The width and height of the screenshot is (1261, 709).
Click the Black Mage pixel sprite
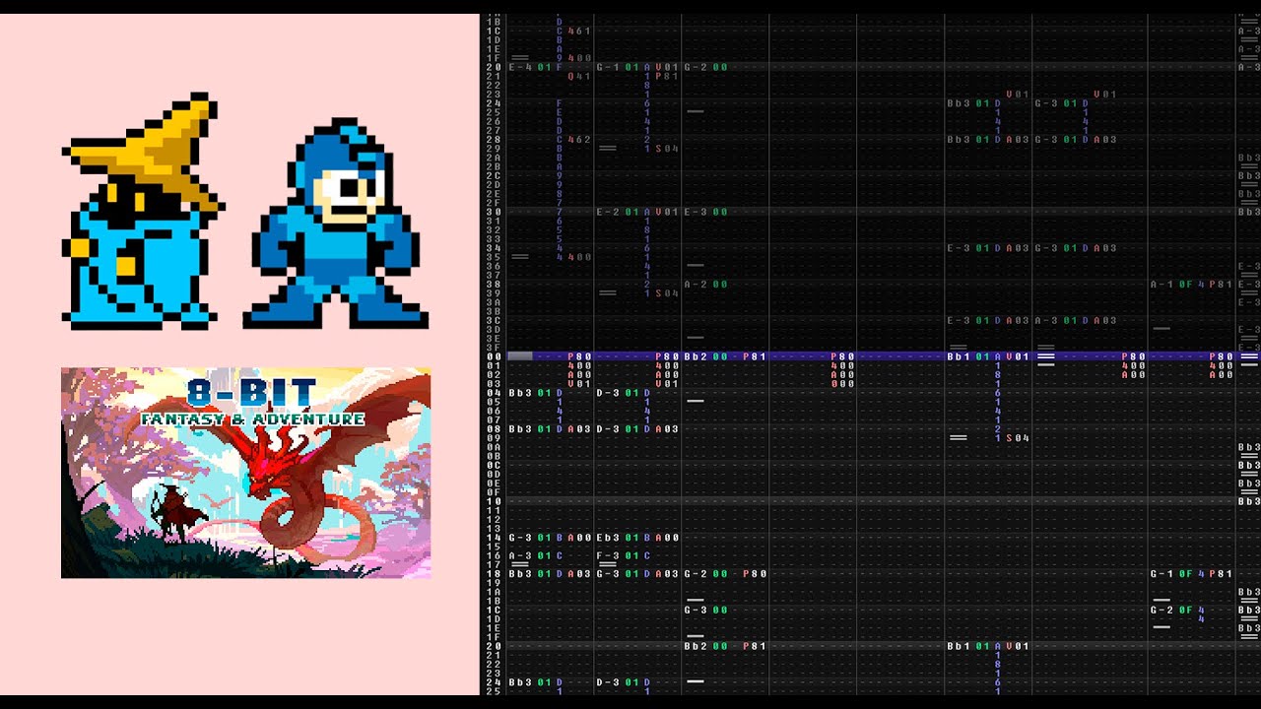[x=144, y=211]
